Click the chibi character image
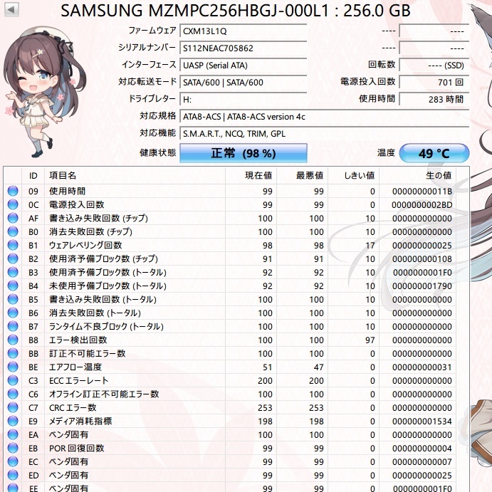 tap(44, 91)
